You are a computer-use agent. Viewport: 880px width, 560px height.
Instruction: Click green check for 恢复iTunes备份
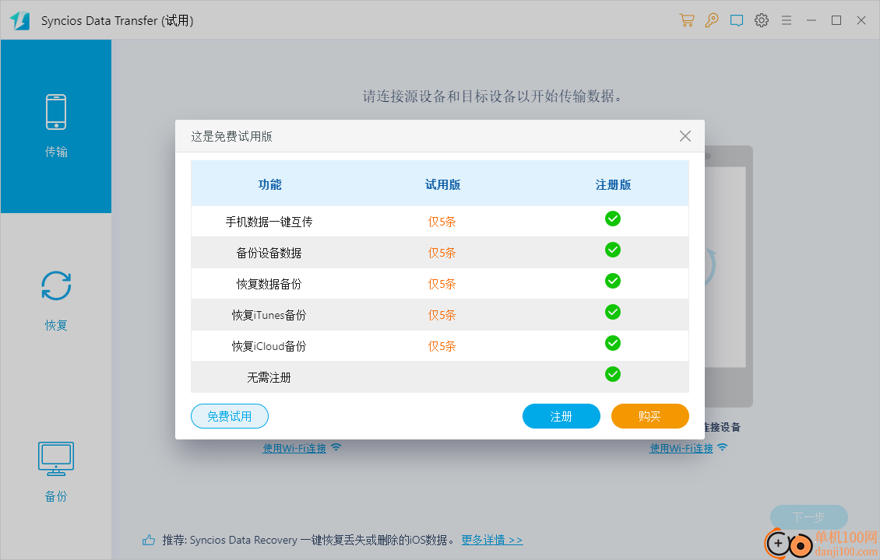tap(613, 312)
